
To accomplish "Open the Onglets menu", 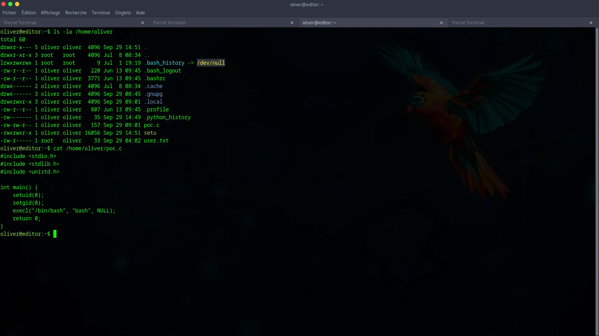I will click(x=123, y=13).
